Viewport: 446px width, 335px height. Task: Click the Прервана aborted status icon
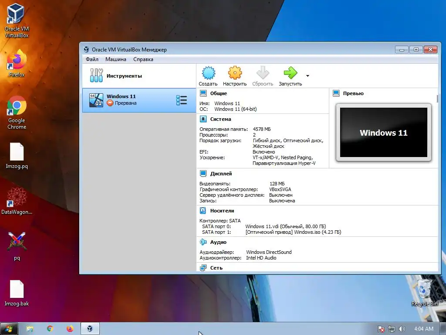pyautogui.click(x=110, y=103)
